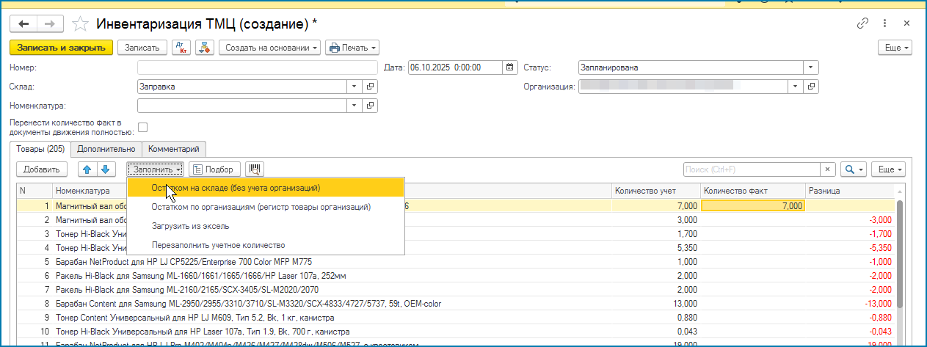The image size is (927, 347).
Task: Move row up with blue arrow
Action: click(88, 169)
